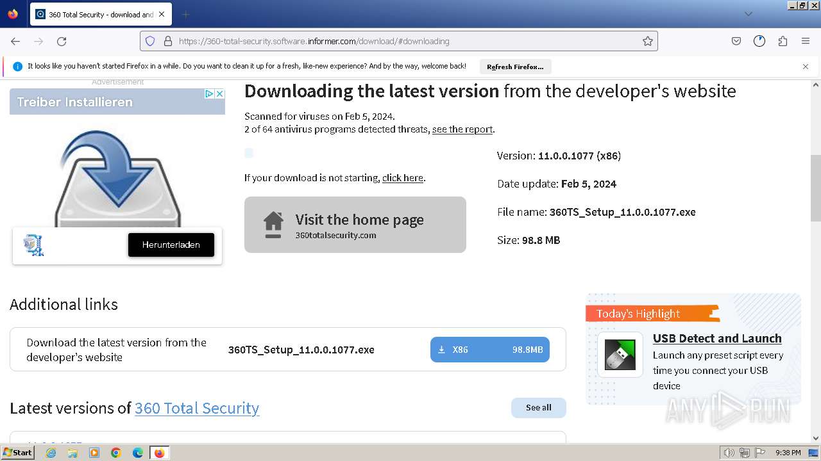
Task: Bookmark this page with the star icon
Action: pyautogui.click(x=648, y=41)
